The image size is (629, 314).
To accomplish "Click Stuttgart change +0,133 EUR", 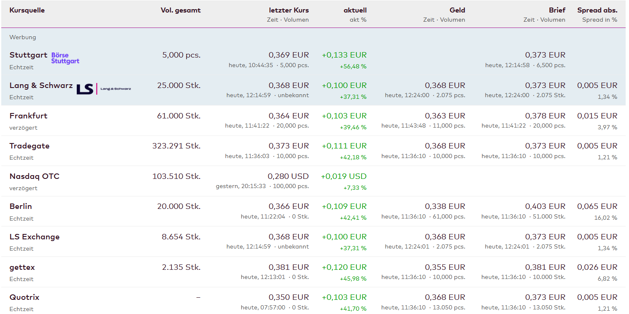I will pyautogui.click(x=344, y=55).
